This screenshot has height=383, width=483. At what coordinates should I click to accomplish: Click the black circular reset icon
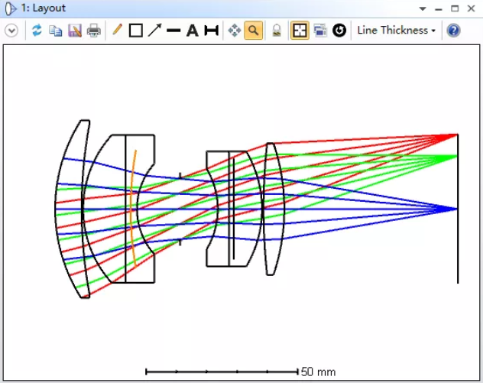(339, 31)
